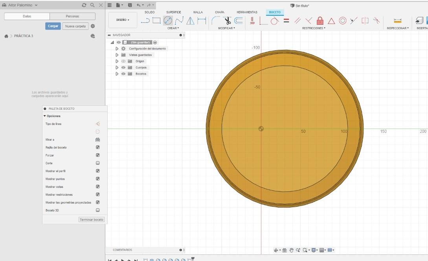Hide the Cuerpos folder visibility eye
The height and width of the screenshot is (261, 428).
click(123, 68)
